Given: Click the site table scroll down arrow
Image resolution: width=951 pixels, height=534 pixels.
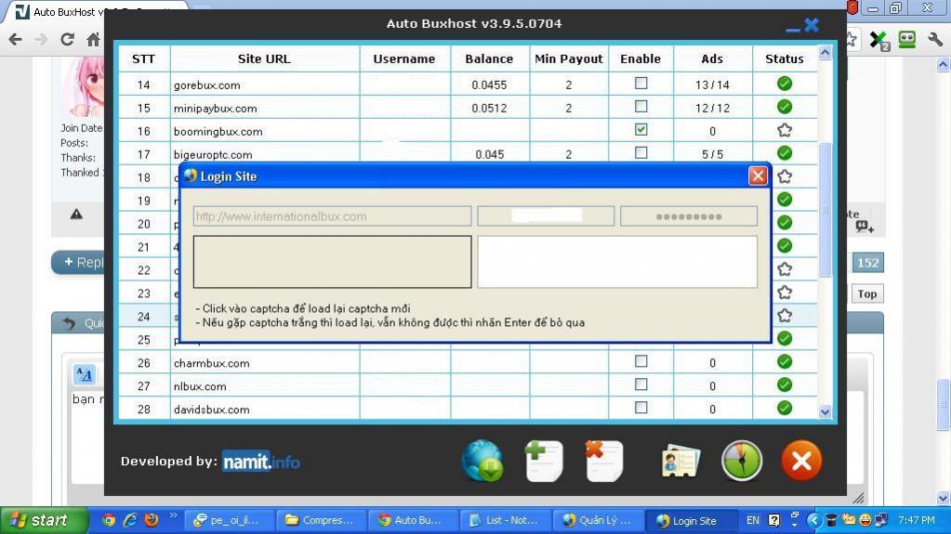Looking at the screenshot, I should click(825, 411).
